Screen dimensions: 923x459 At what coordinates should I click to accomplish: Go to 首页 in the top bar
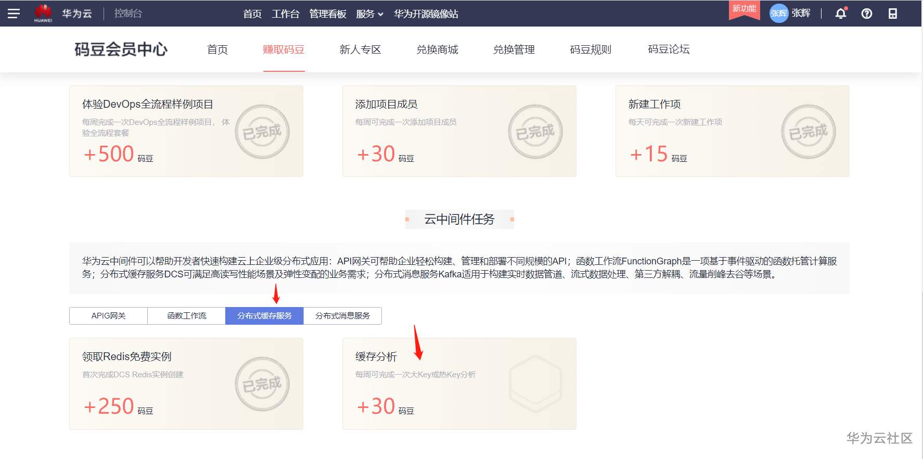[252, 14]
